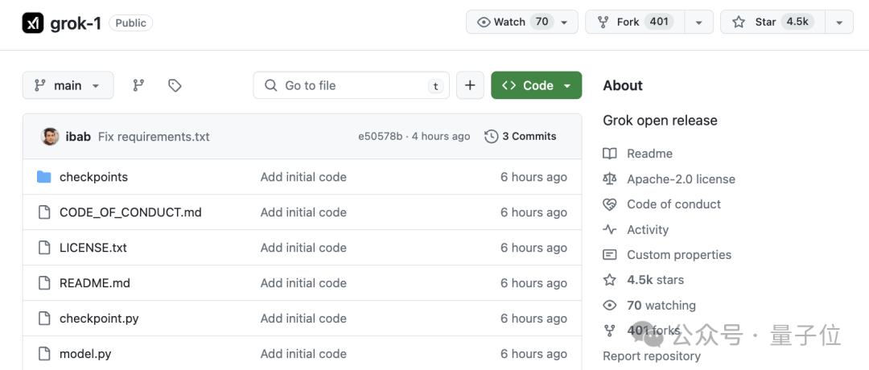Star the grok-1 repository
This screenshot has height=370, width=869.
pos(764,23)
